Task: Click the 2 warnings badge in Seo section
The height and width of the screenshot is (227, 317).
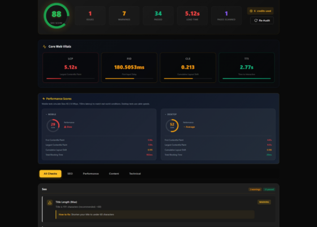Action: 255,190
